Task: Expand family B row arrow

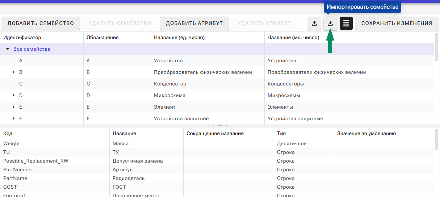Action: pos(13,72)
